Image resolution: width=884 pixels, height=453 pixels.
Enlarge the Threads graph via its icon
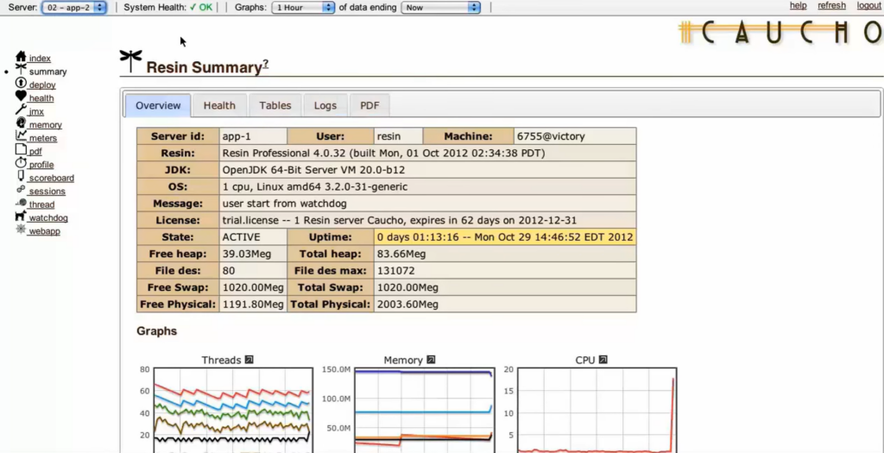point(249,360)
